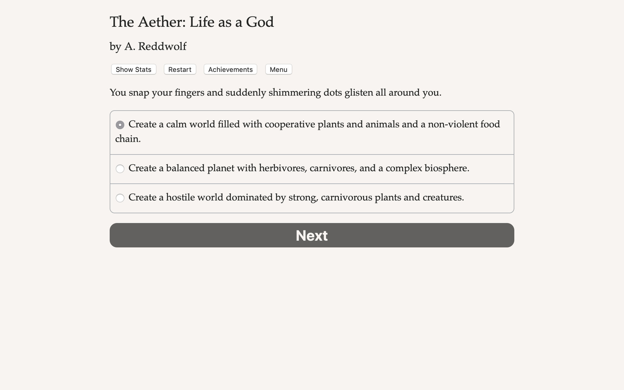Open achievements to see unlocked rewards

coord(230,69)
